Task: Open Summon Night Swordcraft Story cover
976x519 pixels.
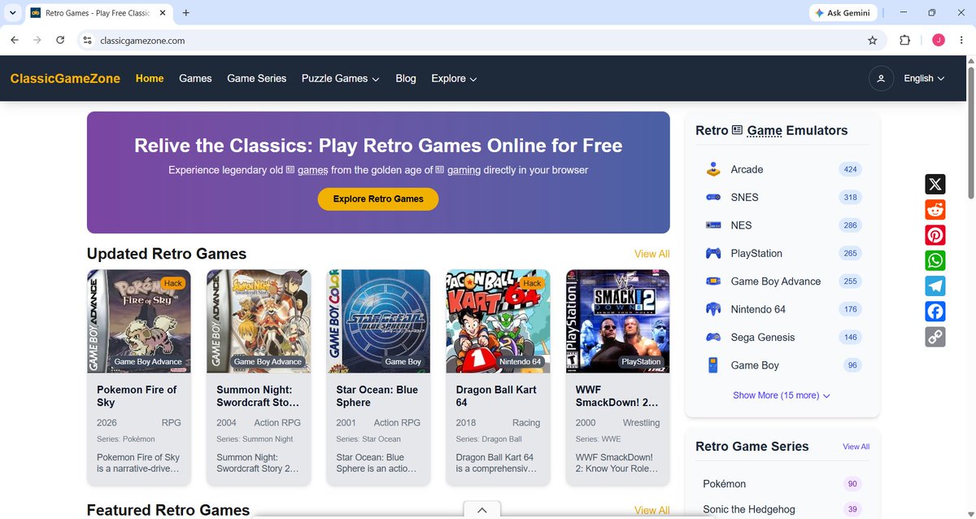Action: coord(259,321)
